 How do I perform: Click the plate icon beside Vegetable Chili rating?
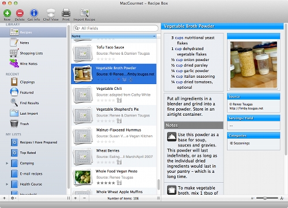(x=119, y=100)
